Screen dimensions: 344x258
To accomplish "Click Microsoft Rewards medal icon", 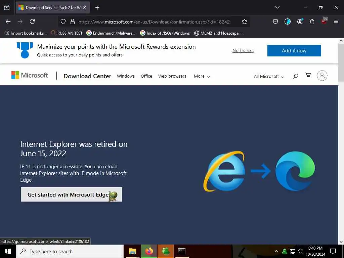I will tap(25, 50).
